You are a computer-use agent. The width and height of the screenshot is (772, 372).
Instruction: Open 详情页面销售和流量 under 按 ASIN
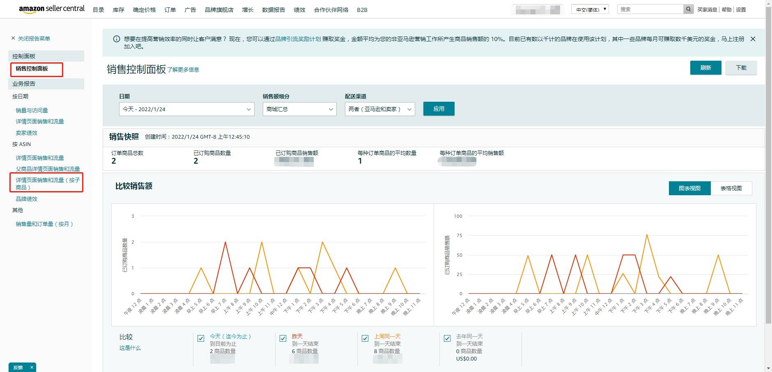[x=40, y=158]
